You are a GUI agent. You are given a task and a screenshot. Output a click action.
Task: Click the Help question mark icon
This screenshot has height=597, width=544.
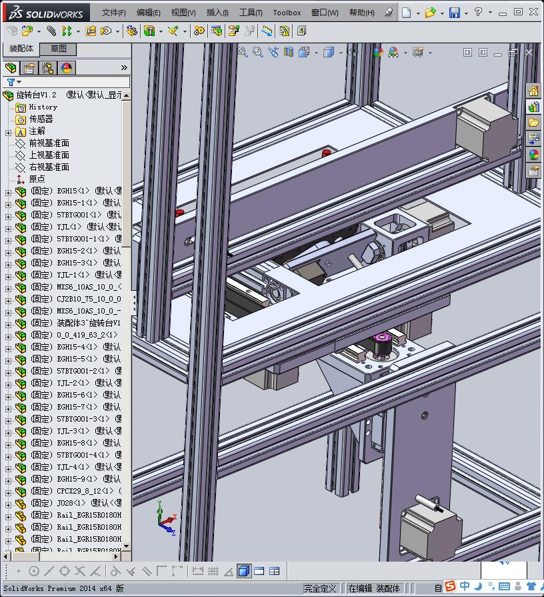tap(478, 12)
